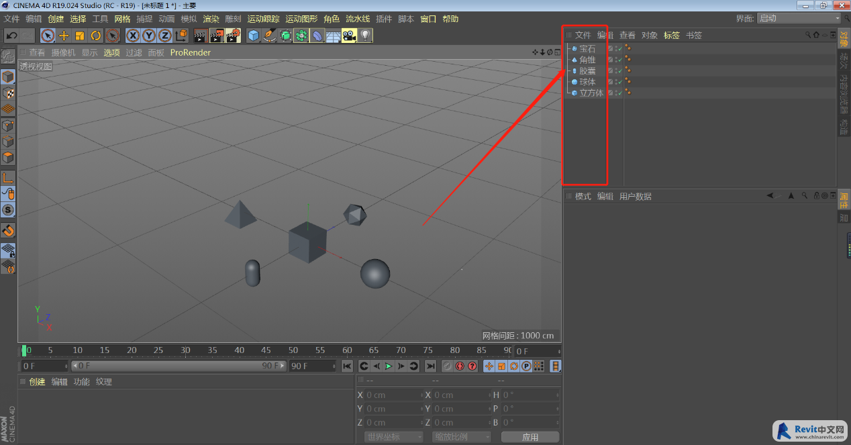This screenshot has width=851, height=445.
Task: Click the Make Editable icon
Action: [x=8, y=56]
